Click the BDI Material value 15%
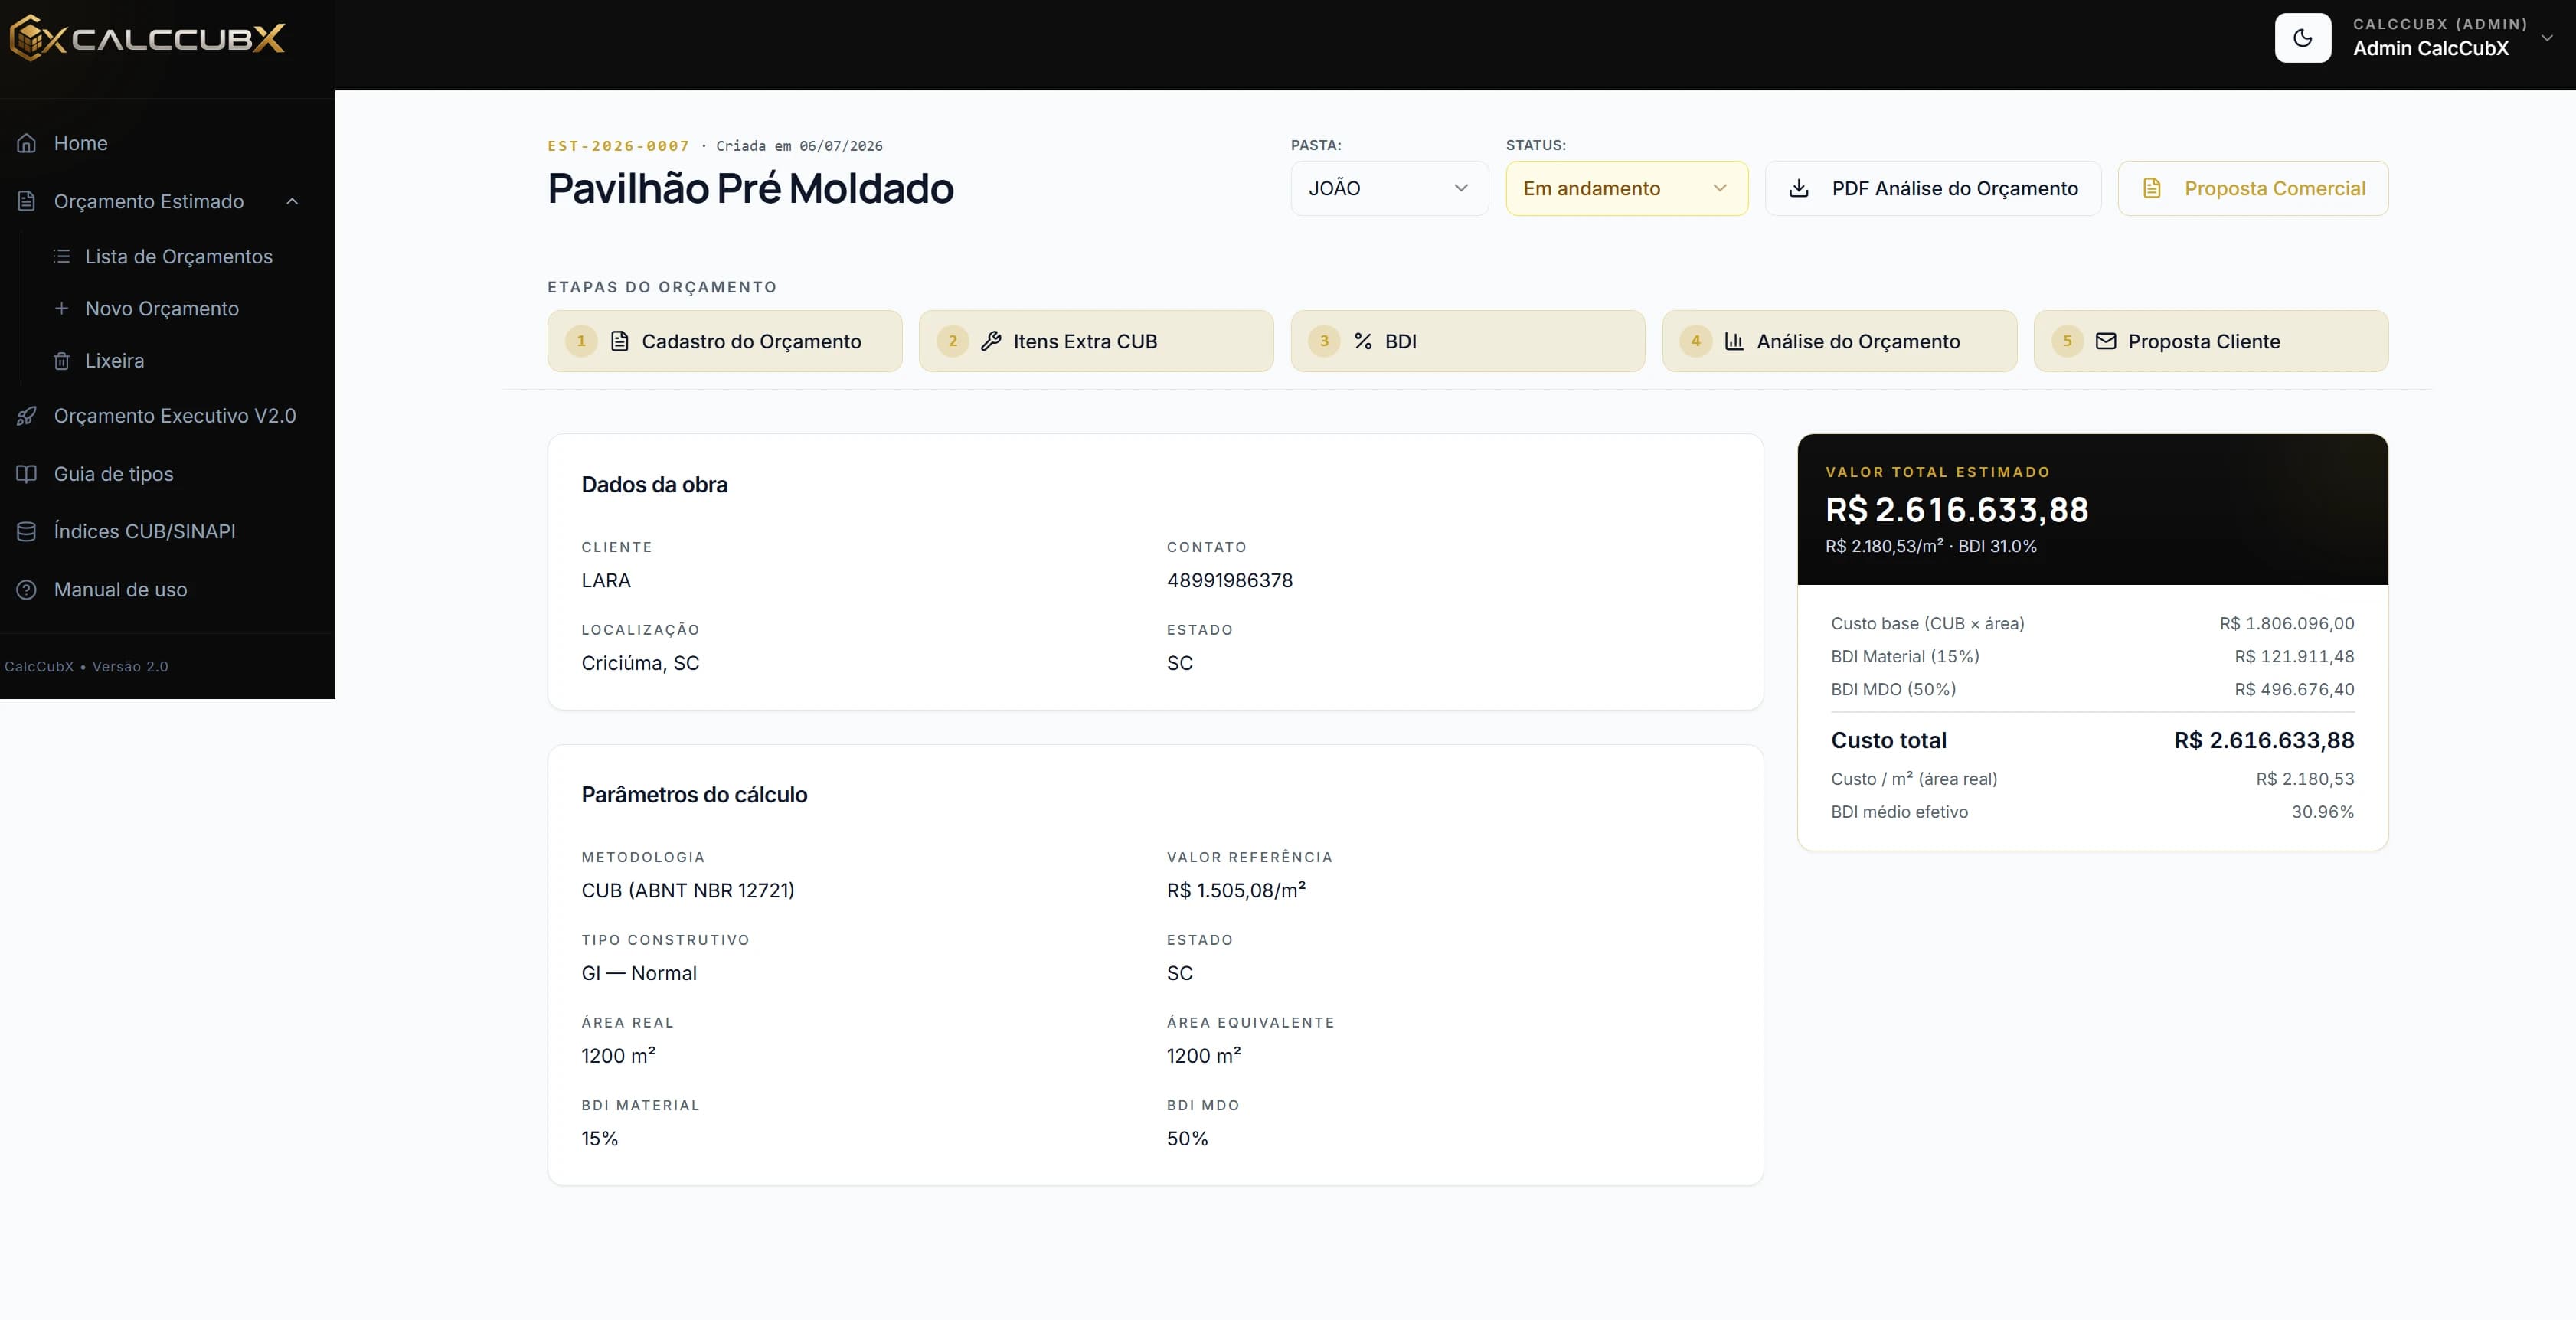 point(600,1138)
